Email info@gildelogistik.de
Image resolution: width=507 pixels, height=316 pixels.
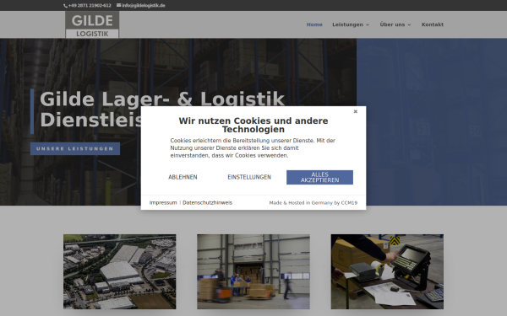[144, 6]
